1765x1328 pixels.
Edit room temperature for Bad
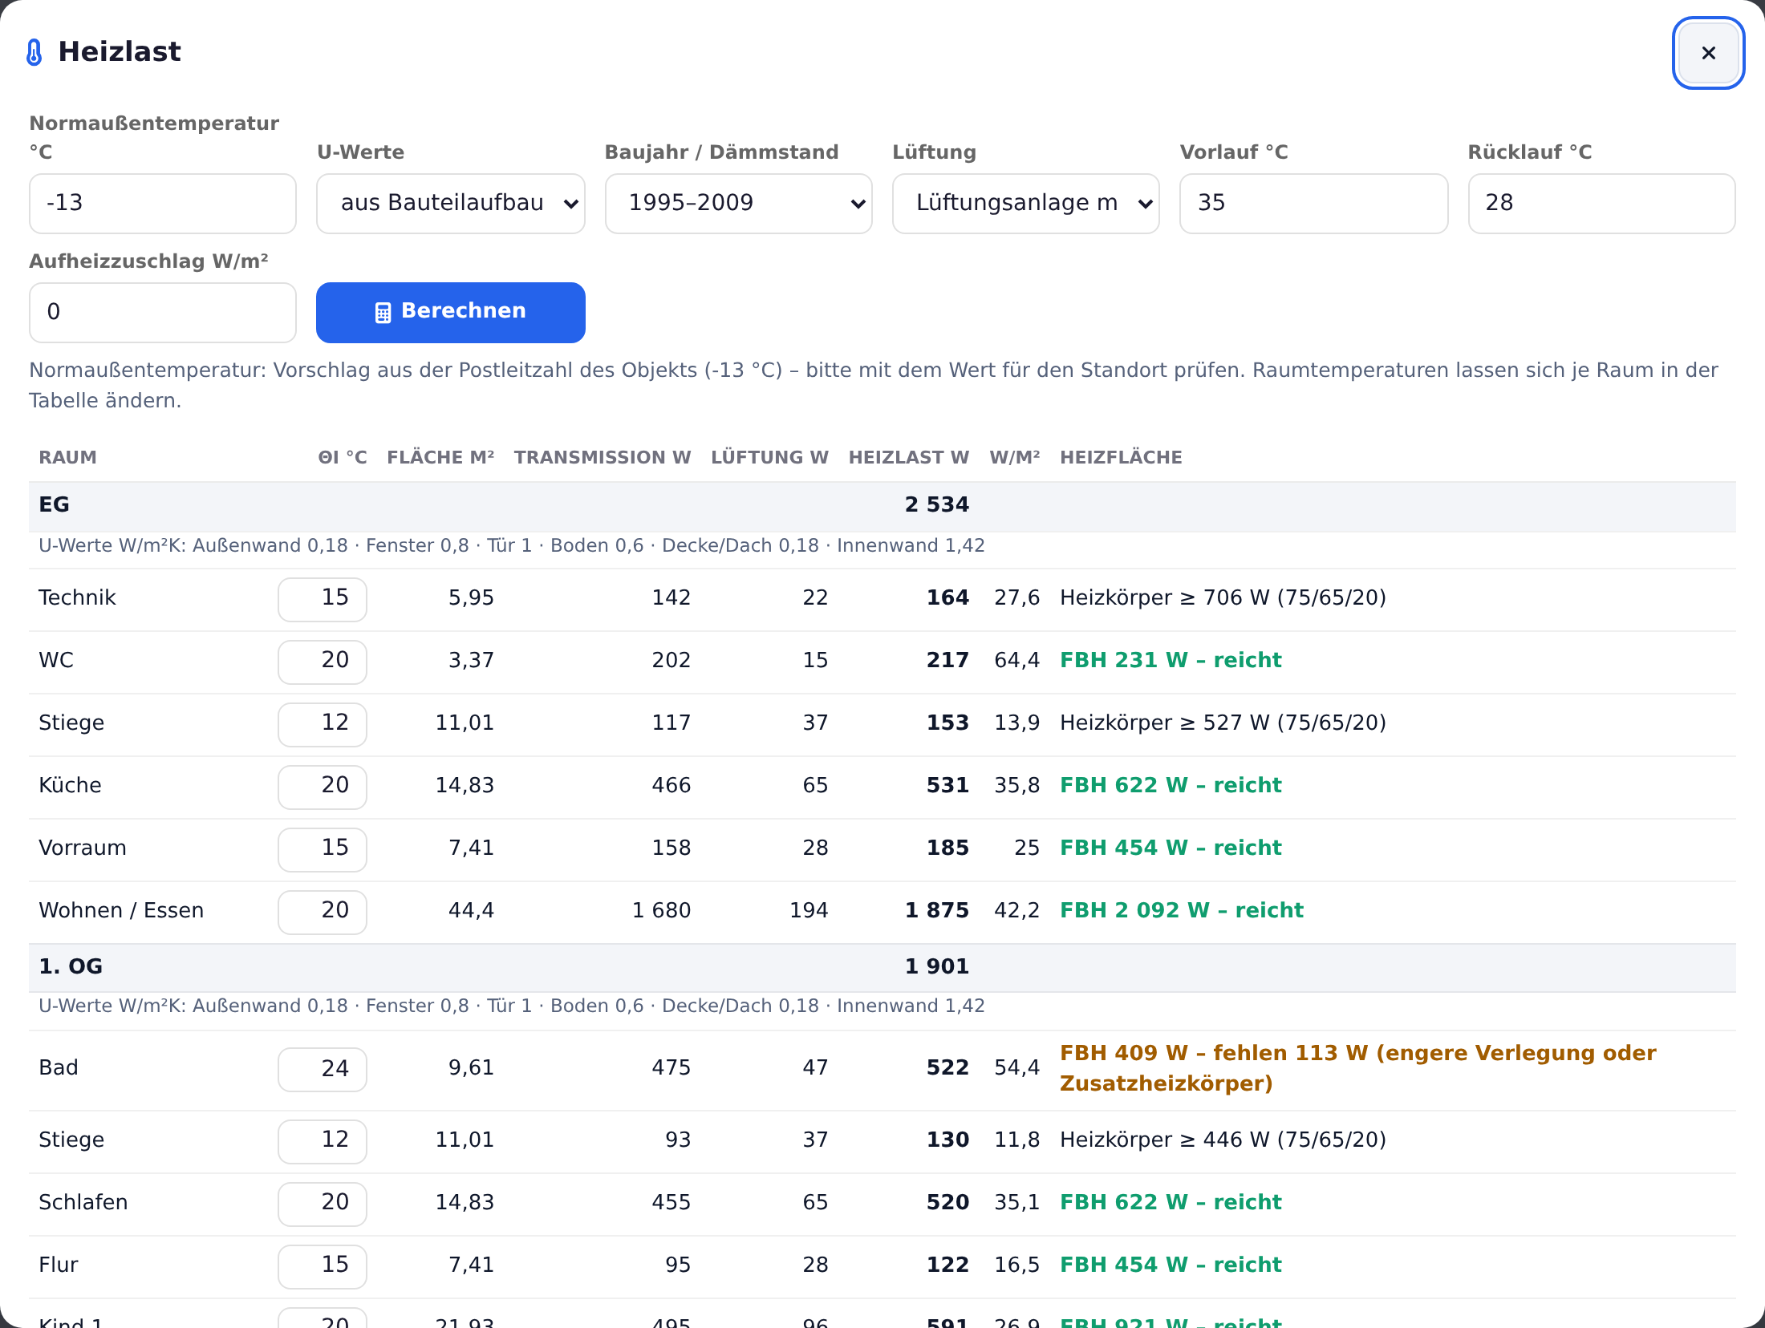(x=323, y=1069)
